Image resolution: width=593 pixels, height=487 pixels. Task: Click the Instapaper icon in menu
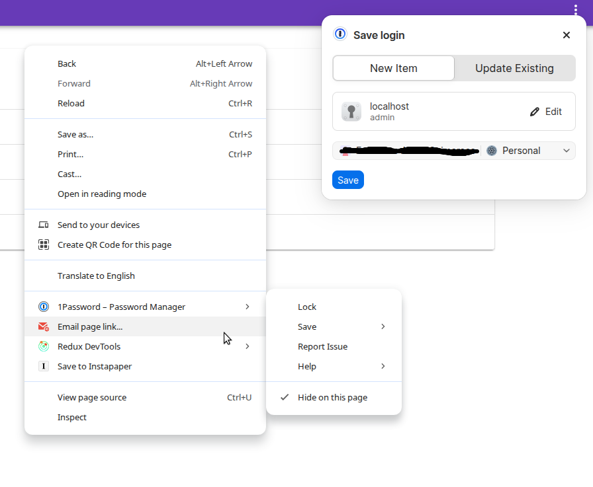pyautogui.click(x=44, y=366)
